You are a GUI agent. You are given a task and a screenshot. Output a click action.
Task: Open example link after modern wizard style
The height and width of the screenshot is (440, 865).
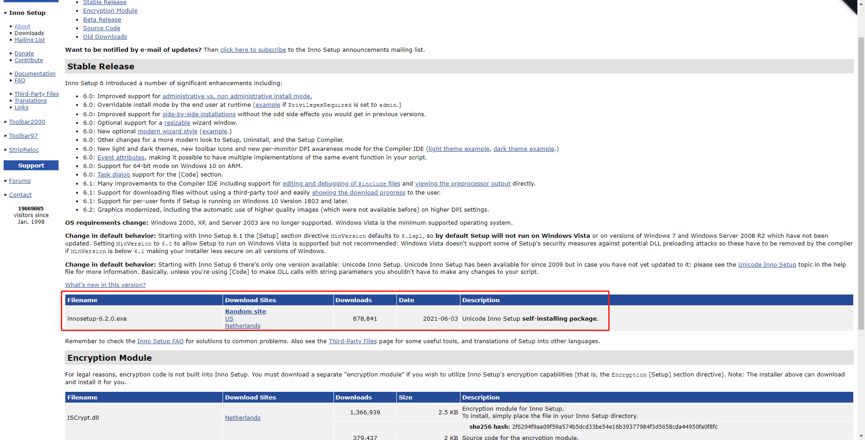point(214,132)
